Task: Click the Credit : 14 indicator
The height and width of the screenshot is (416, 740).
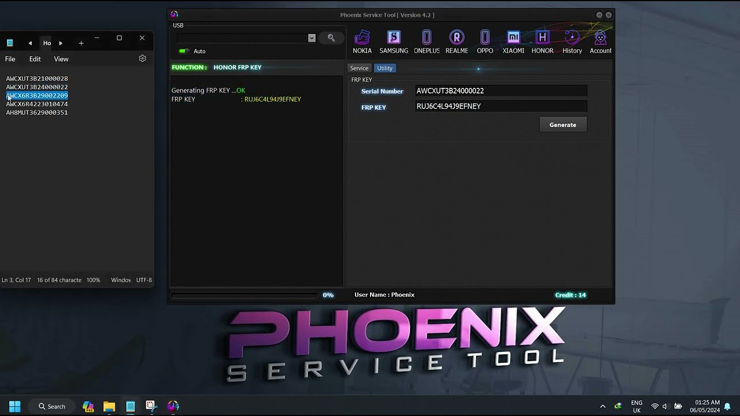Action: click(570, 295)
